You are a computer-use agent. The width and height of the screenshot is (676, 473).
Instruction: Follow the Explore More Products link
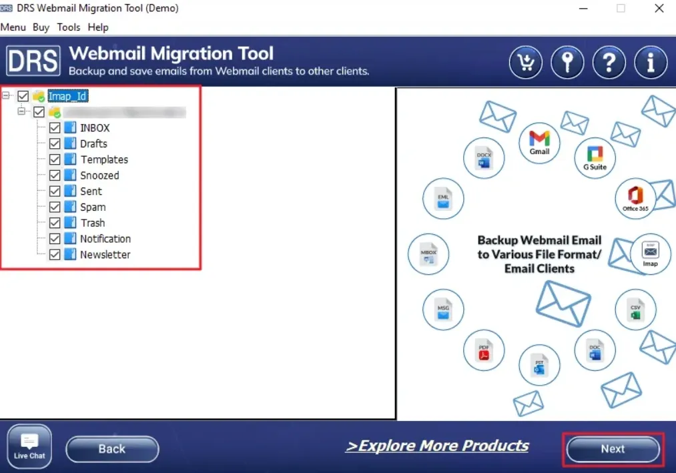click(437, 446)
